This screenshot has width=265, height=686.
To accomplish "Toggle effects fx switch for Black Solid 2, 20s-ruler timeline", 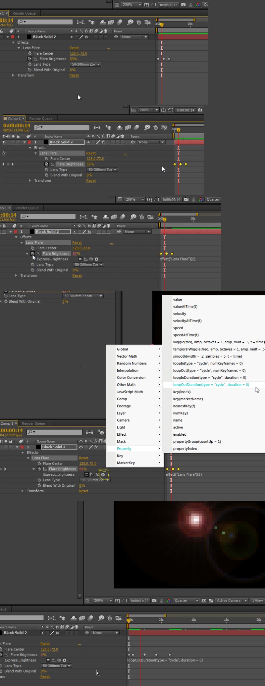I will click(58, 633).
